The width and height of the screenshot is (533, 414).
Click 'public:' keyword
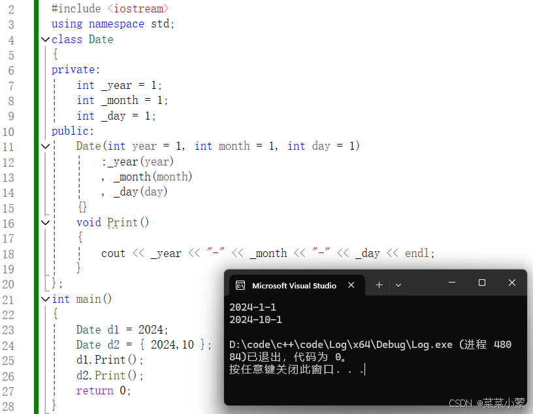point(73,131)
